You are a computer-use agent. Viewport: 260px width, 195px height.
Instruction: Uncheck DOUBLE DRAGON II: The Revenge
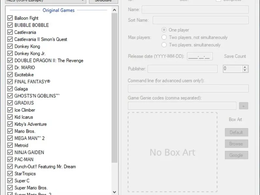[10, 60]
